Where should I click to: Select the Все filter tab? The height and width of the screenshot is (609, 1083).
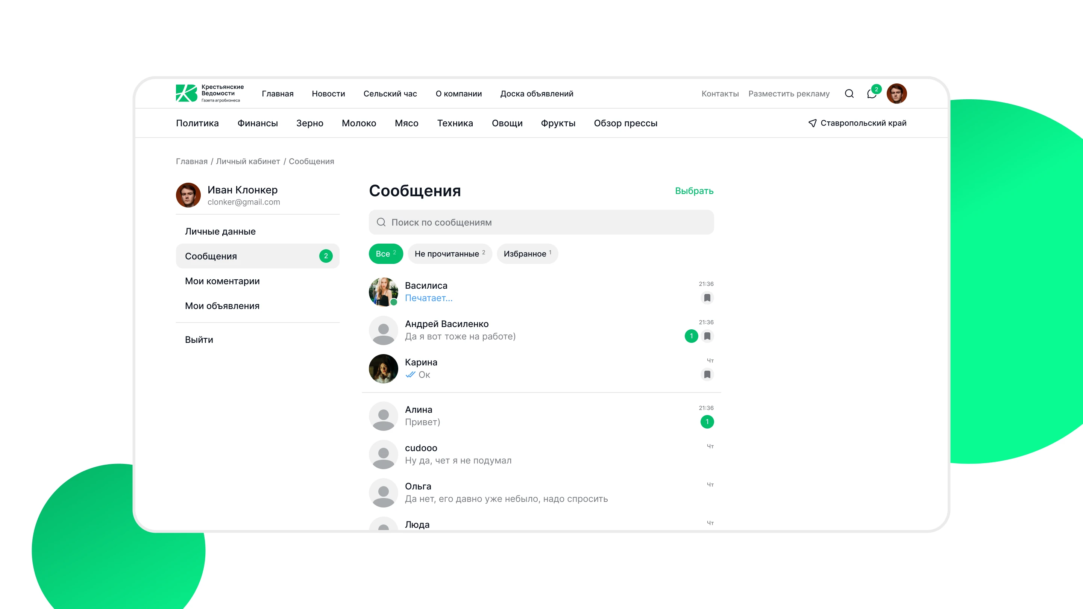(x=385, y=254)
